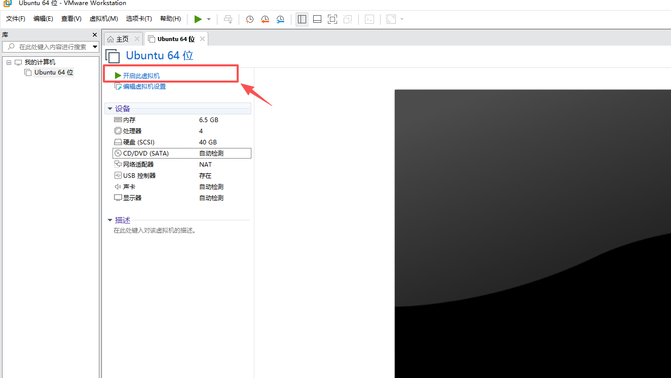Screen dimensions: 671x378
Task: Click the green power-on play icon in toolbar
Action: [198, 19]
